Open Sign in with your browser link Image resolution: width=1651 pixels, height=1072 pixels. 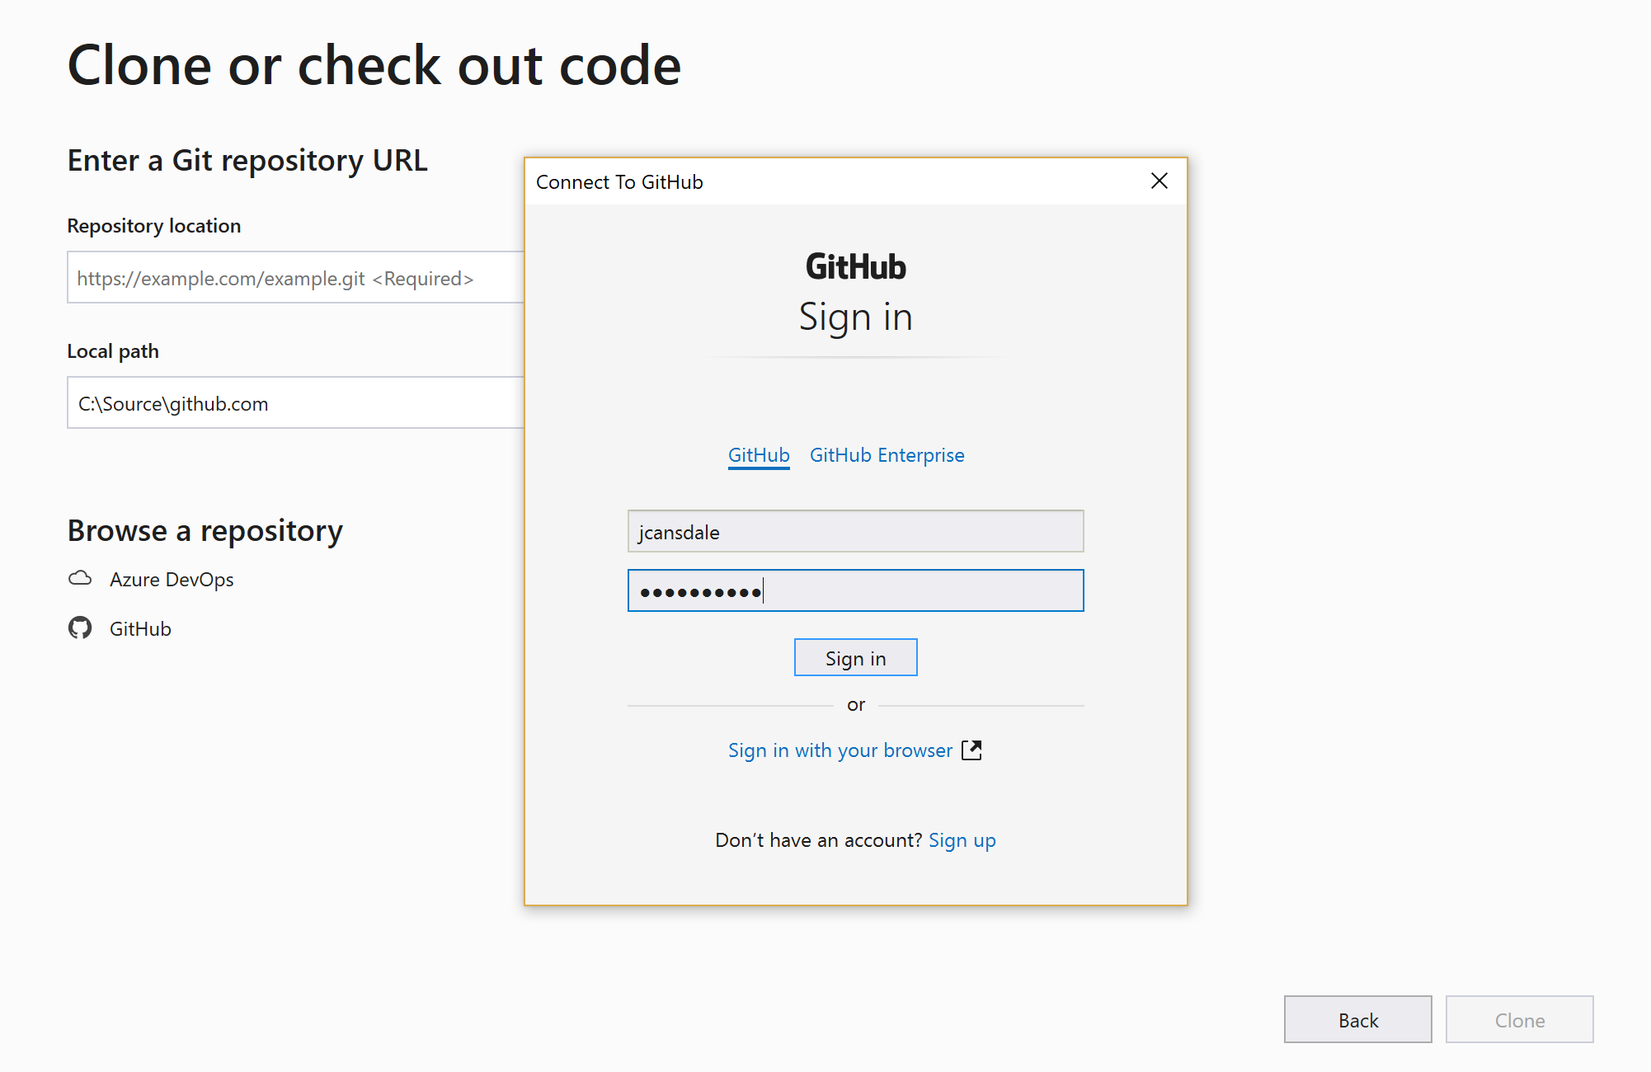tap(840, 750)
